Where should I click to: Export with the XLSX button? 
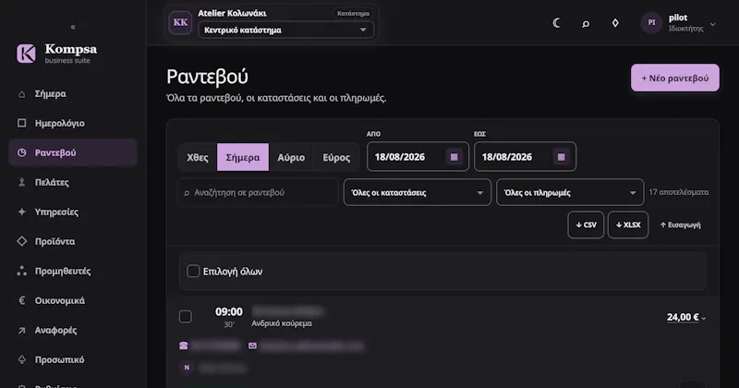click(628, 224)
